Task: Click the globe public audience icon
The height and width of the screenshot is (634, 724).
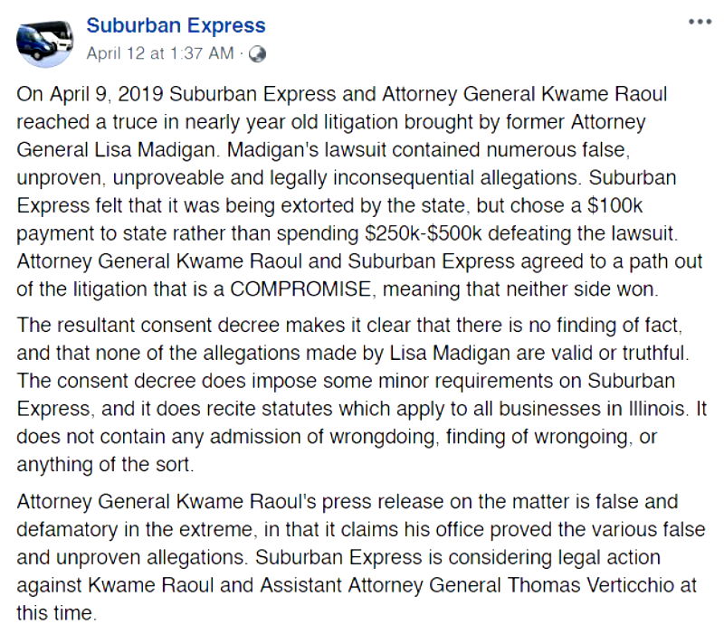Action: click(257, 54)
